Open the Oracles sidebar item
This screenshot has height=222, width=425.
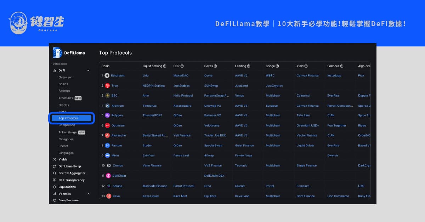point(64,105)
